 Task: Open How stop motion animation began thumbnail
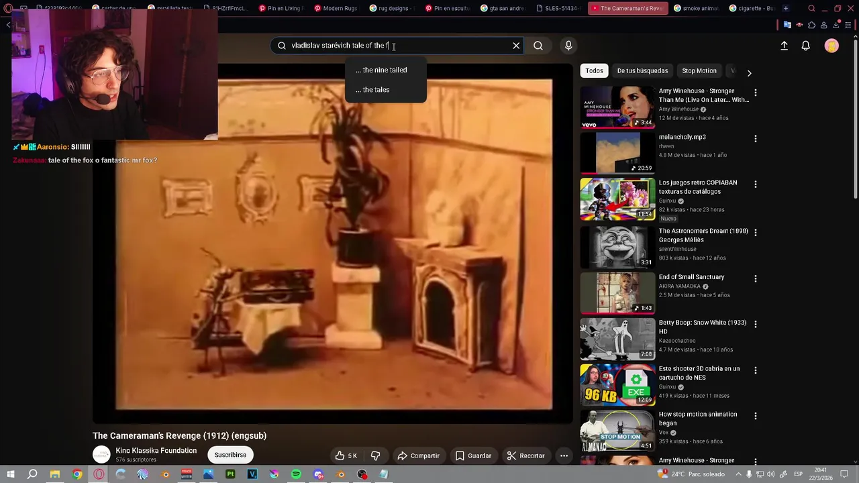coord(617,430)
